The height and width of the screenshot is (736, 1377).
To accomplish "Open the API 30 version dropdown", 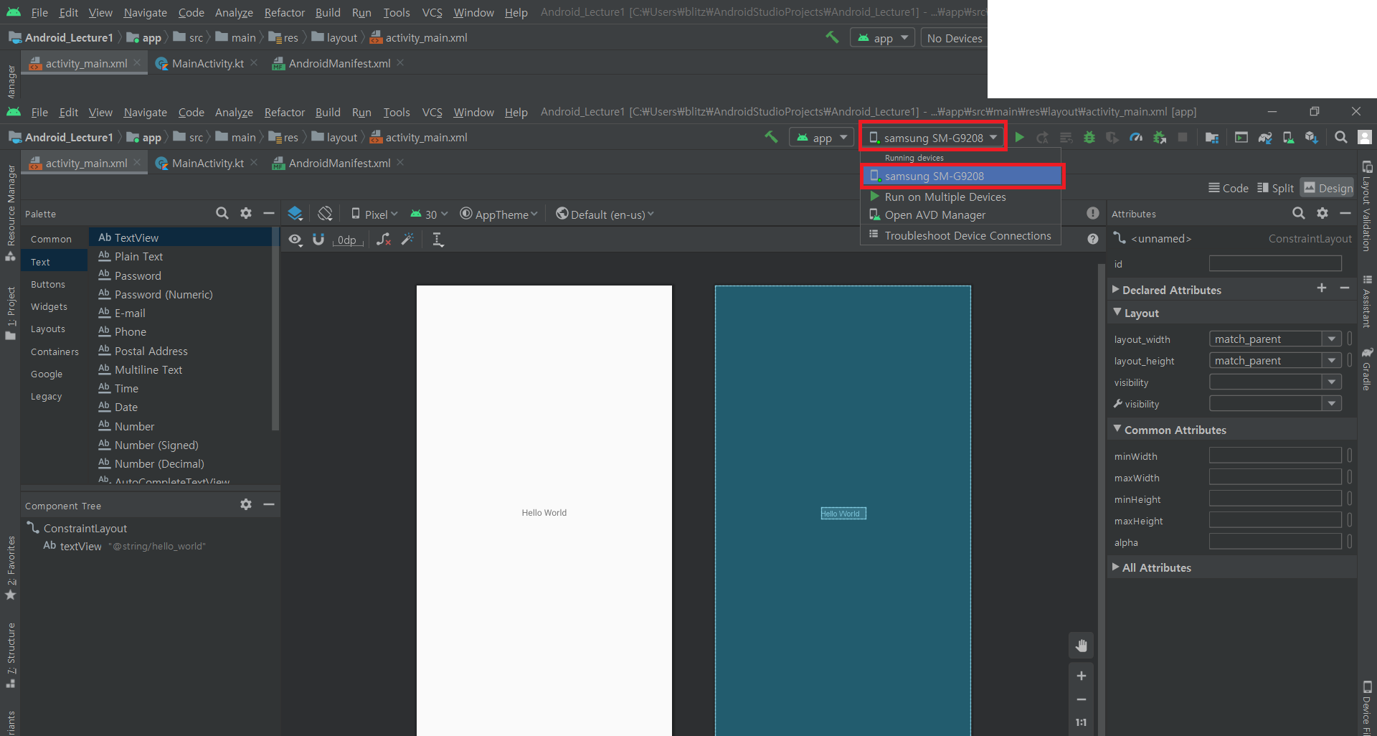I will point(429,214).
